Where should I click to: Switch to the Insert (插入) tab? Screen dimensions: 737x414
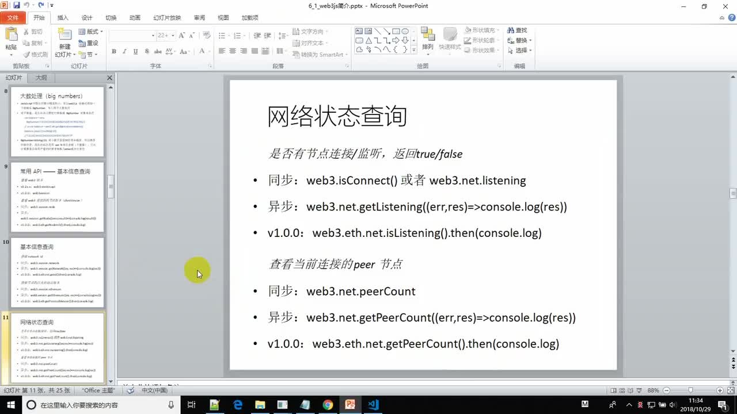pyautogui.click(x=63, y=18)
